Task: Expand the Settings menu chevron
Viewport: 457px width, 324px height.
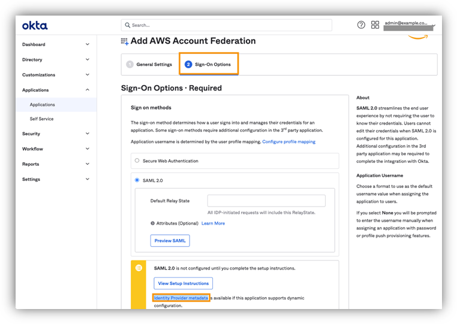Action: pos(88,178)
